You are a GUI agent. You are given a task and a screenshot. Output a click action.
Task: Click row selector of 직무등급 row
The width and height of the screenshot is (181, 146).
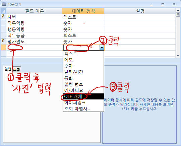pos(4,35)
